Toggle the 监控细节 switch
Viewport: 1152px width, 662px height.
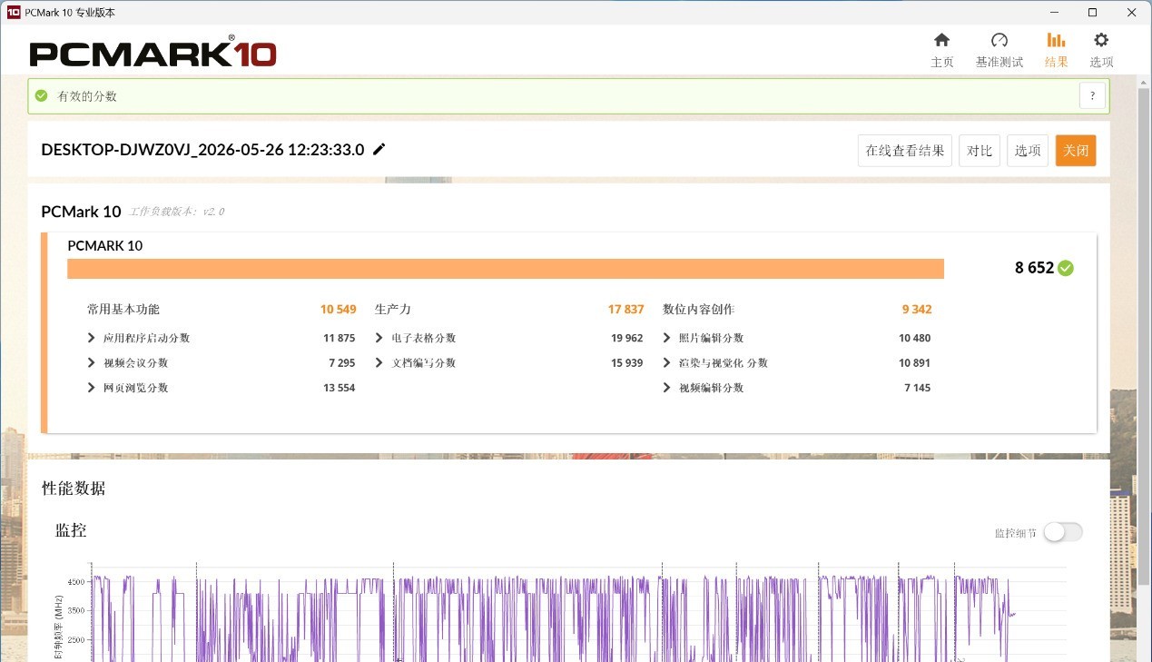pos(1062,532)
